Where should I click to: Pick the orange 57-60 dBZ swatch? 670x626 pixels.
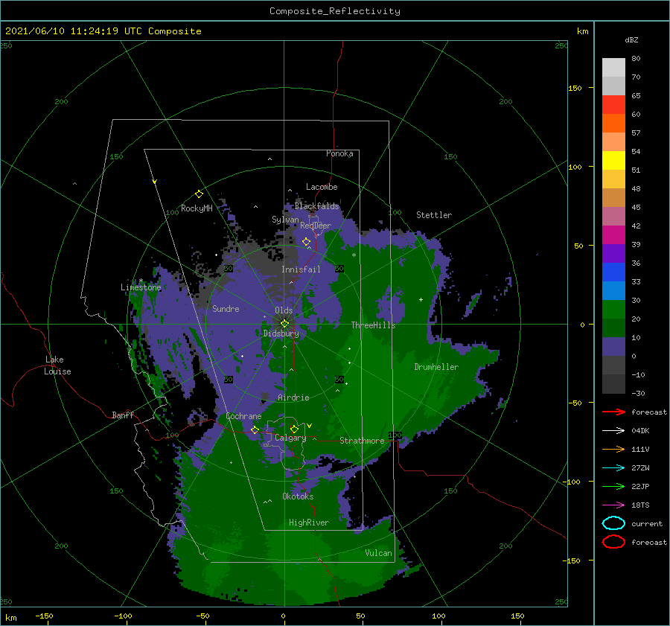(613, 124)
